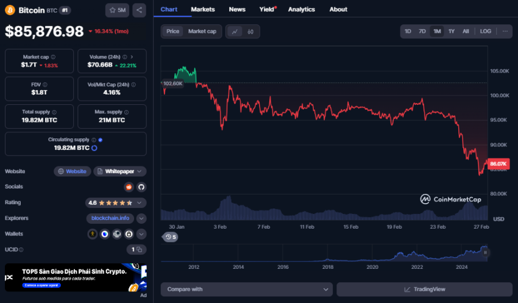Open the share icon button
518x303 pixels.
tap(139, 10)
